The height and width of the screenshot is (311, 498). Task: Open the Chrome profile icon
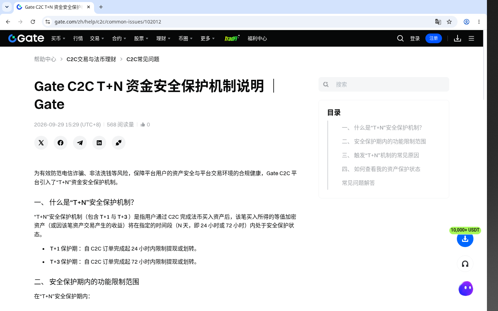pyautogui.click(x=467, y=22)
